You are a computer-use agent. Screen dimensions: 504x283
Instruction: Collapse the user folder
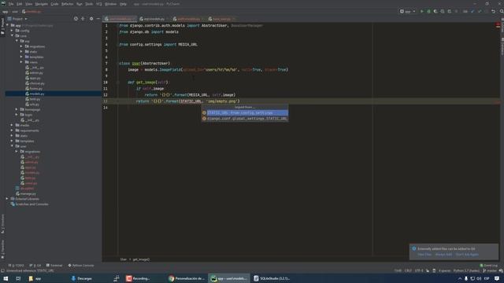coord(12,146)
